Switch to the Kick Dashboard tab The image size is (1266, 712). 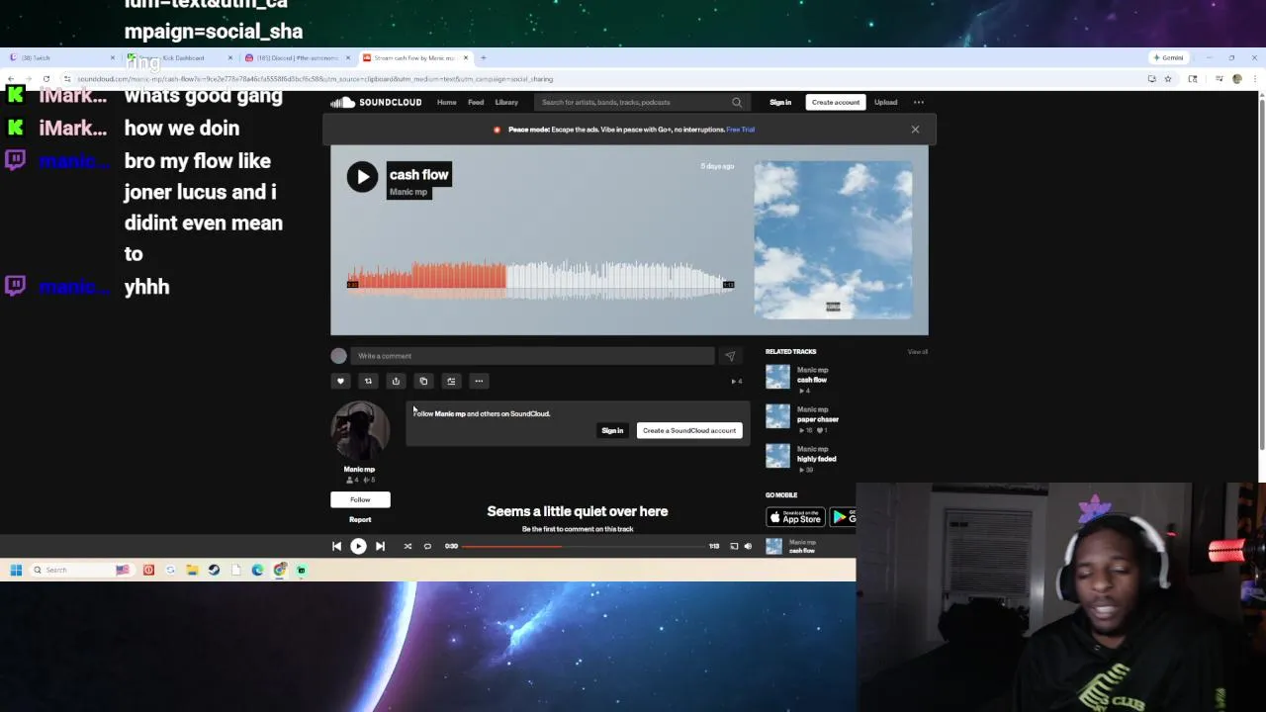[x=178, y=57]
